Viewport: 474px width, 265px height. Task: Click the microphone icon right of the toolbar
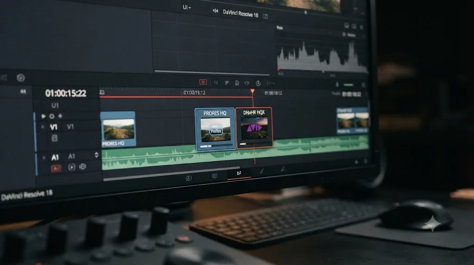(337, 84)
